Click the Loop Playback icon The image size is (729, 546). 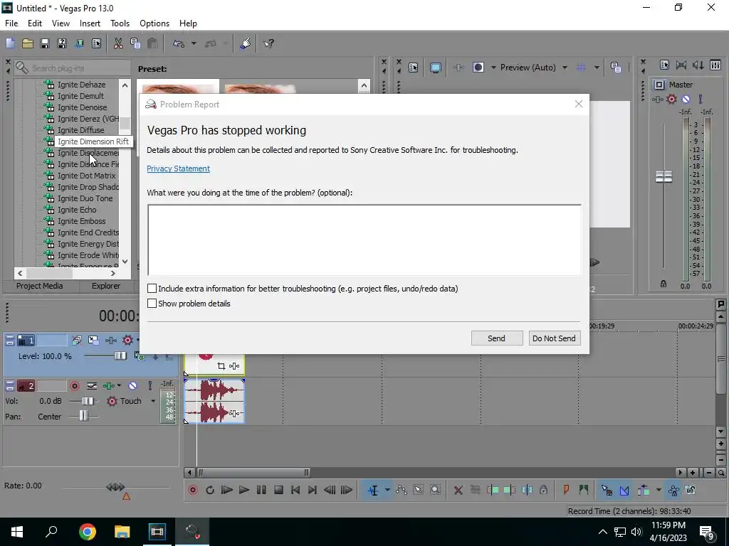click(210, 490)
